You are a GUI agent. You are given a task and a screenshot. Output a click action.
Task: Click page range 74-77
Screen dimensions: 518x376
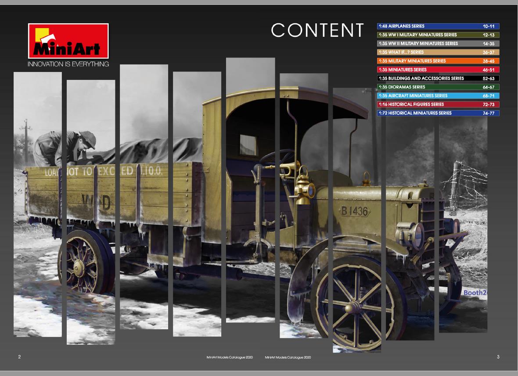(489, 113)
